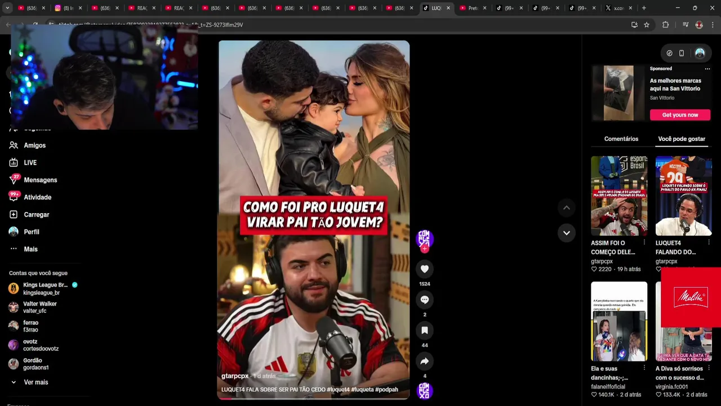Open TikTok profile avatar top right

point(700,53)
